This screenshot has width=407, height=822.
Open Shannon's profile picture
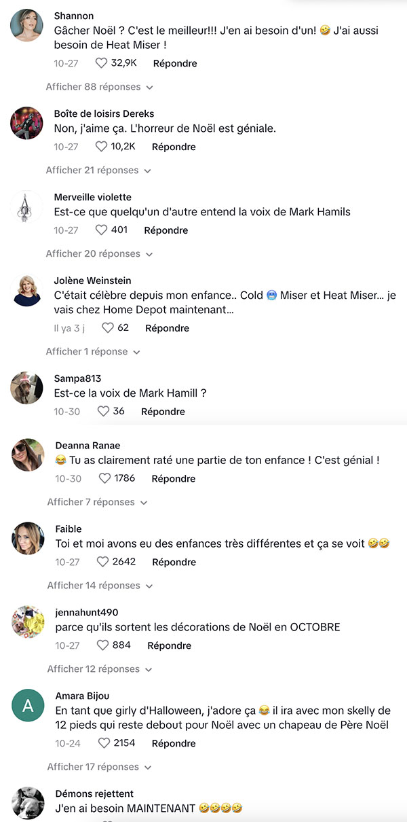tap(28, 26)
